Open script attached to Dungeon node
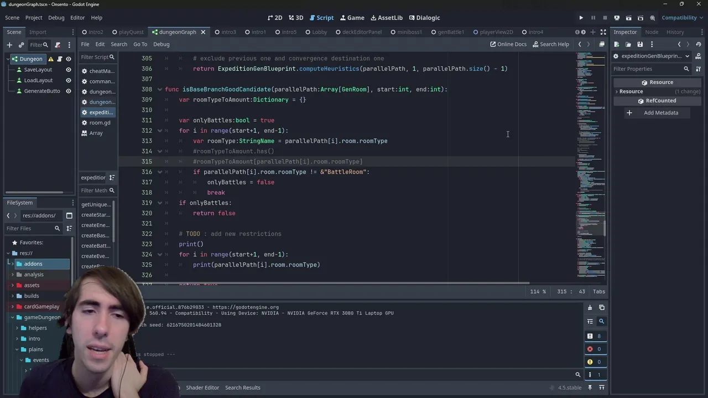The height and width of the screenshot is (398, 708). (x=60, y=59)
